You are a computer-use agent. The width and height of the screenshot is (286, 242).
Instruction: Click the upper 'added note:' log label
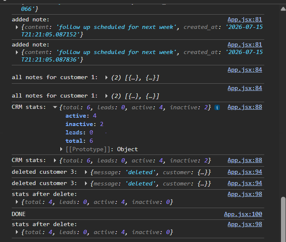point(31,20)
